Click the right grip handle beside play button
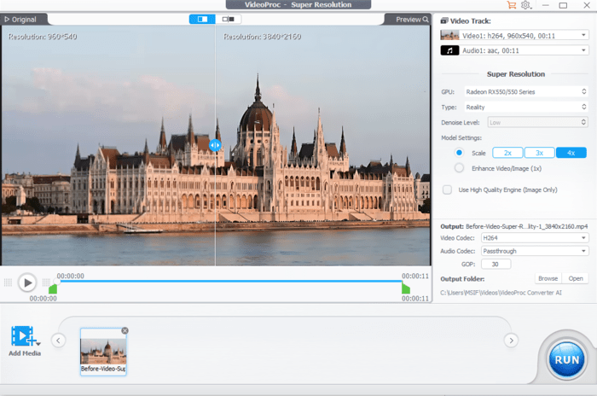597x396 pixels. point(46,282)
